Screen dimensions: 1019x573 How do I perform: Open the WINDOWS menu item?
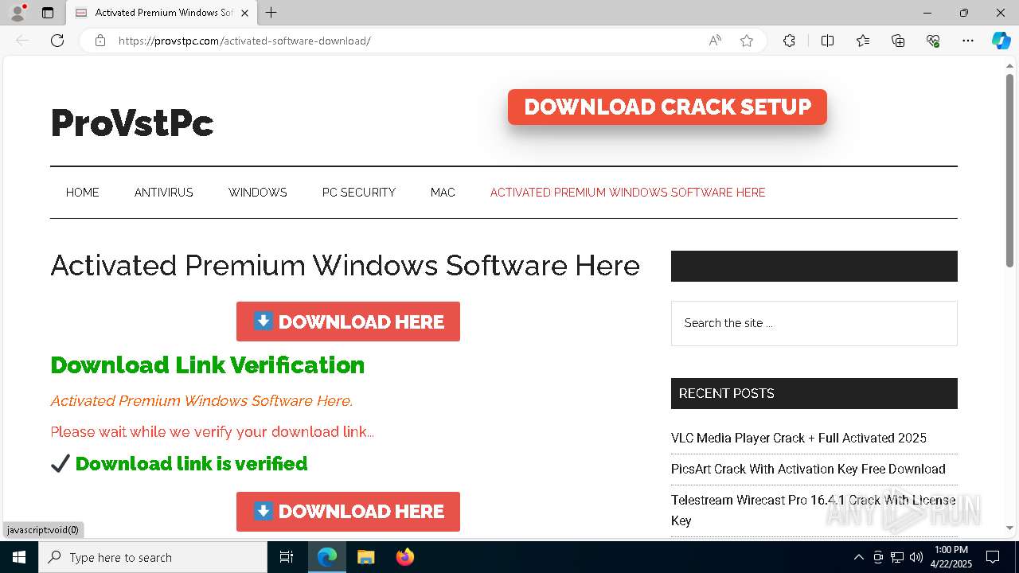pyautogui.click(x=258, y=193)
